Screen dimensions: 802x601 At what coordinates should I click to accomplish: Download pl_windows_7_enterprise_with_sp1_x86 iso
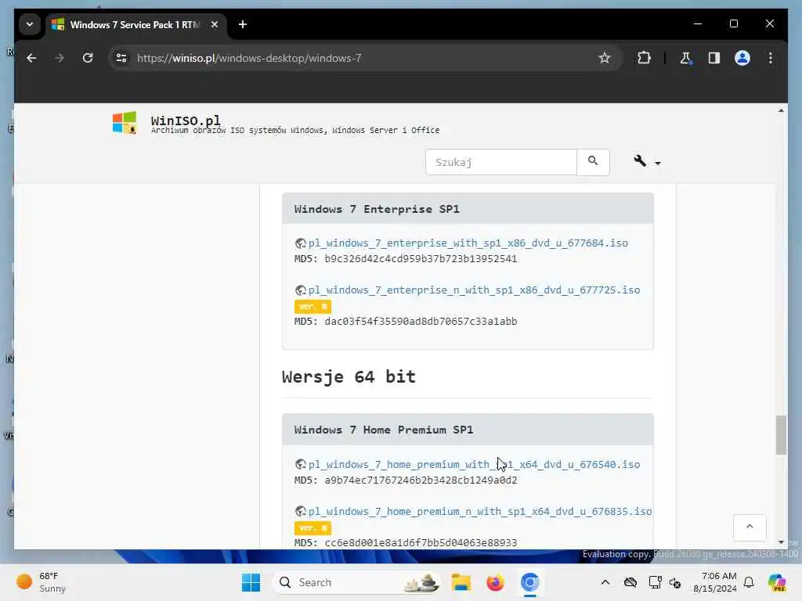tap(468, 243)
